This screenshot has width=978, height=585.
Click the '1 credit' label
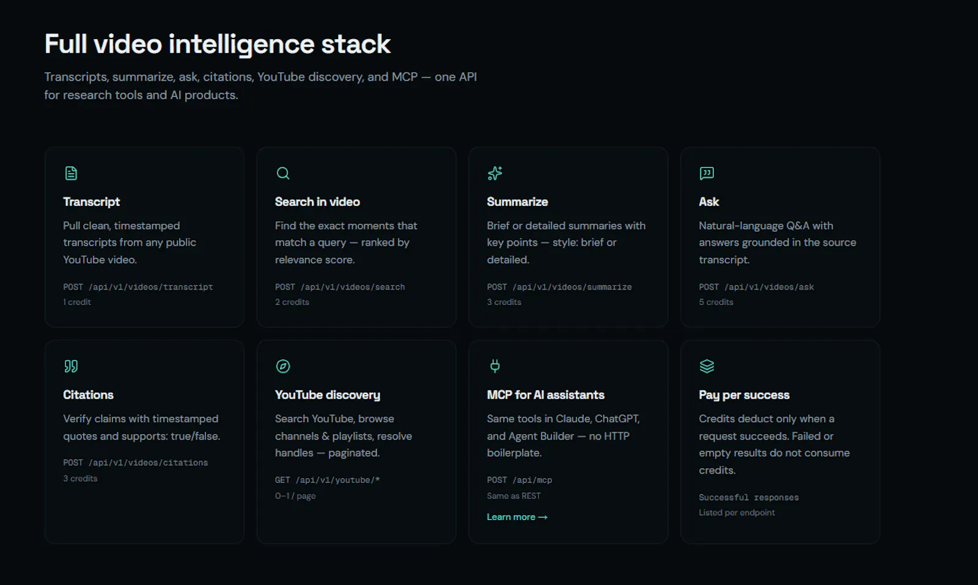pos(77,302)
